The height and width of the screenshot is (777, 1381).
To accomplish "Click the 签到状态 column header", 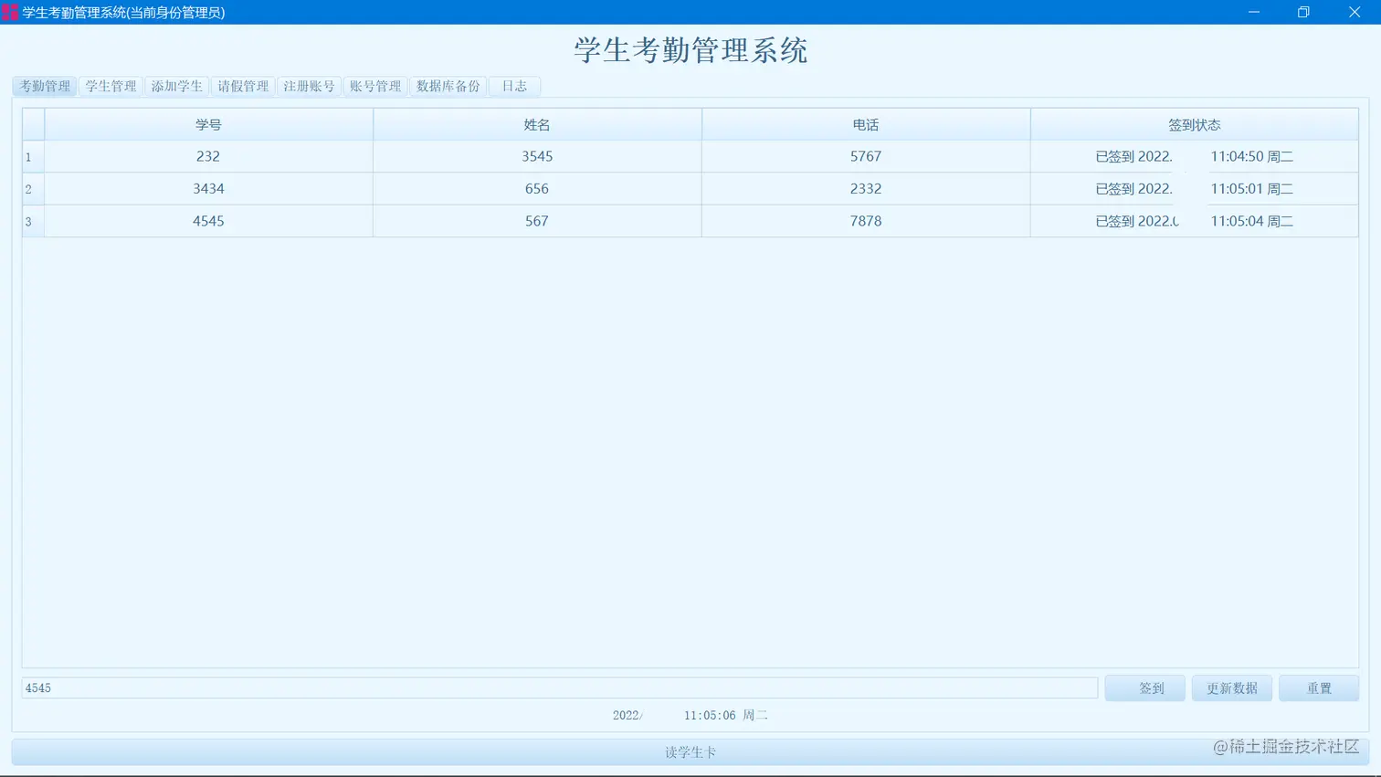I will pyautogui.click(x=1195, y=124).
